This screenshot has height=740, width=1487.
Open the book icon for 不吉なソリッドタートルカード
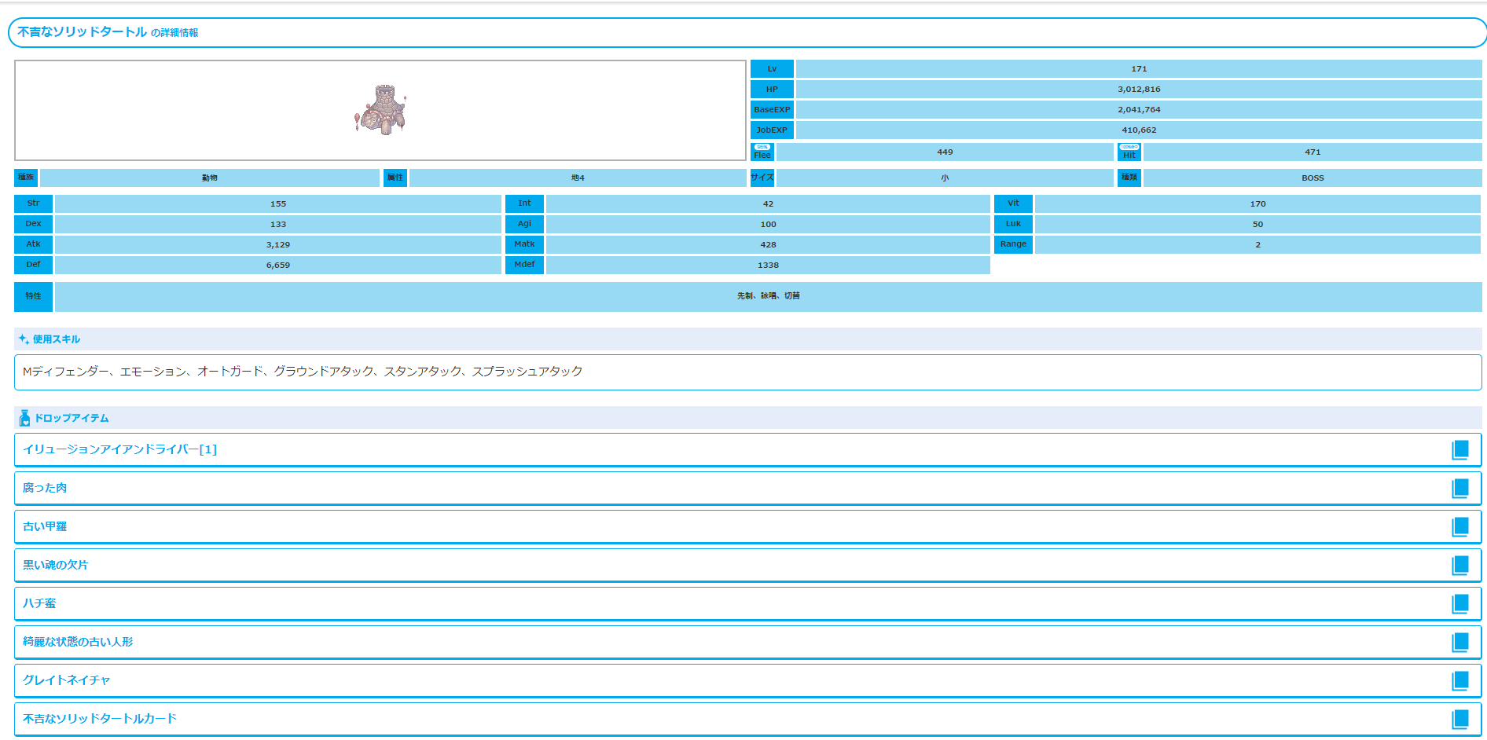click(x=1459, y=719)
